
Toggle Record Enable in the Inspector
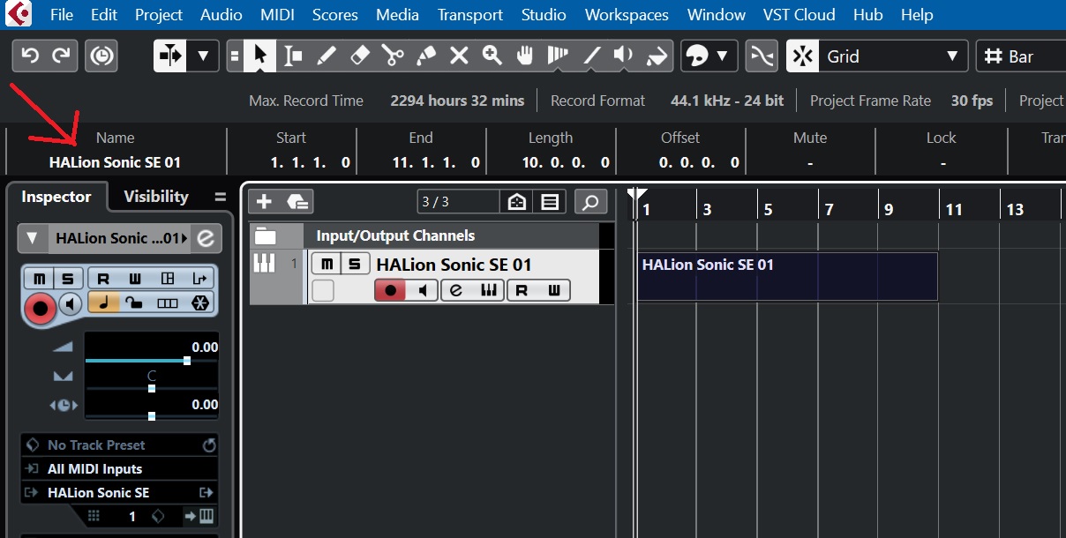pos(40,307)
